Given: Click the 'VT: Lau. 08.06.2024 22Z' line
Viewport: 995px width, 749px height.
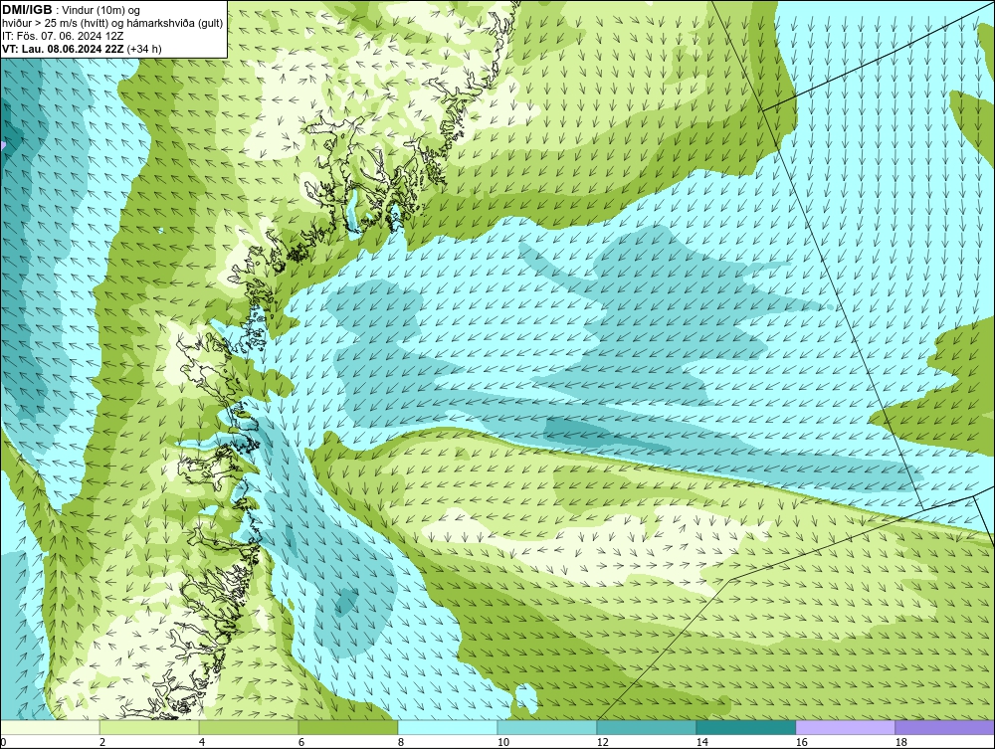Looking at the screenshot, I should pyautogui.click(x=64, y=49).
